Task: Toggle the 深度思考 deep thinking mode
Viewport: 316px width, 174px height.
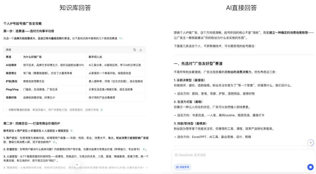Action: click(x=182, y=167)
